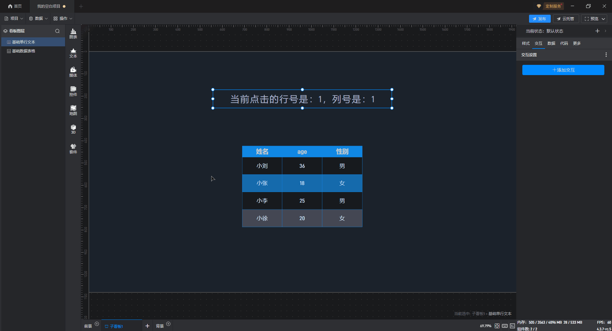Image resolution: width=612 pixels, height=331 pixels.
Task: Click the age cell showing 25
Action: 302,201
